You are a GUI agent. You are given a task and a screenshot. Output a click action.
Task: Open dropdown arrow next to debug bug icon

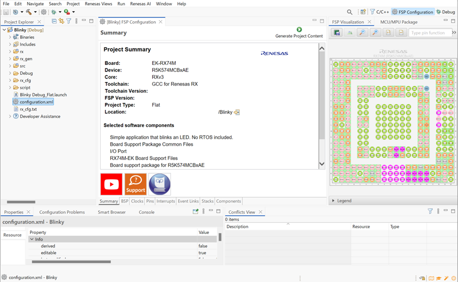pos(60,12)
